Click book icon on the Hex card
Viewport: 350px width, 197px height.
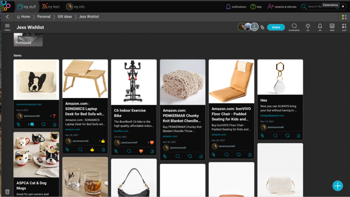[298, 136]
